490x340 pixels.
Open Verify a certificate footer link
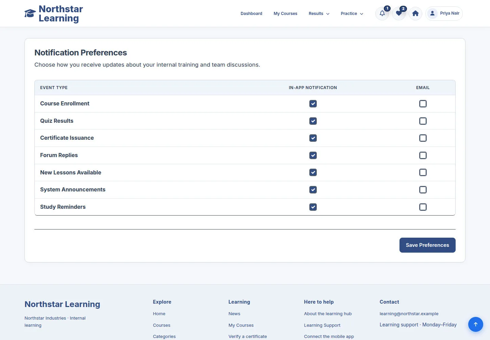(248, 337)
